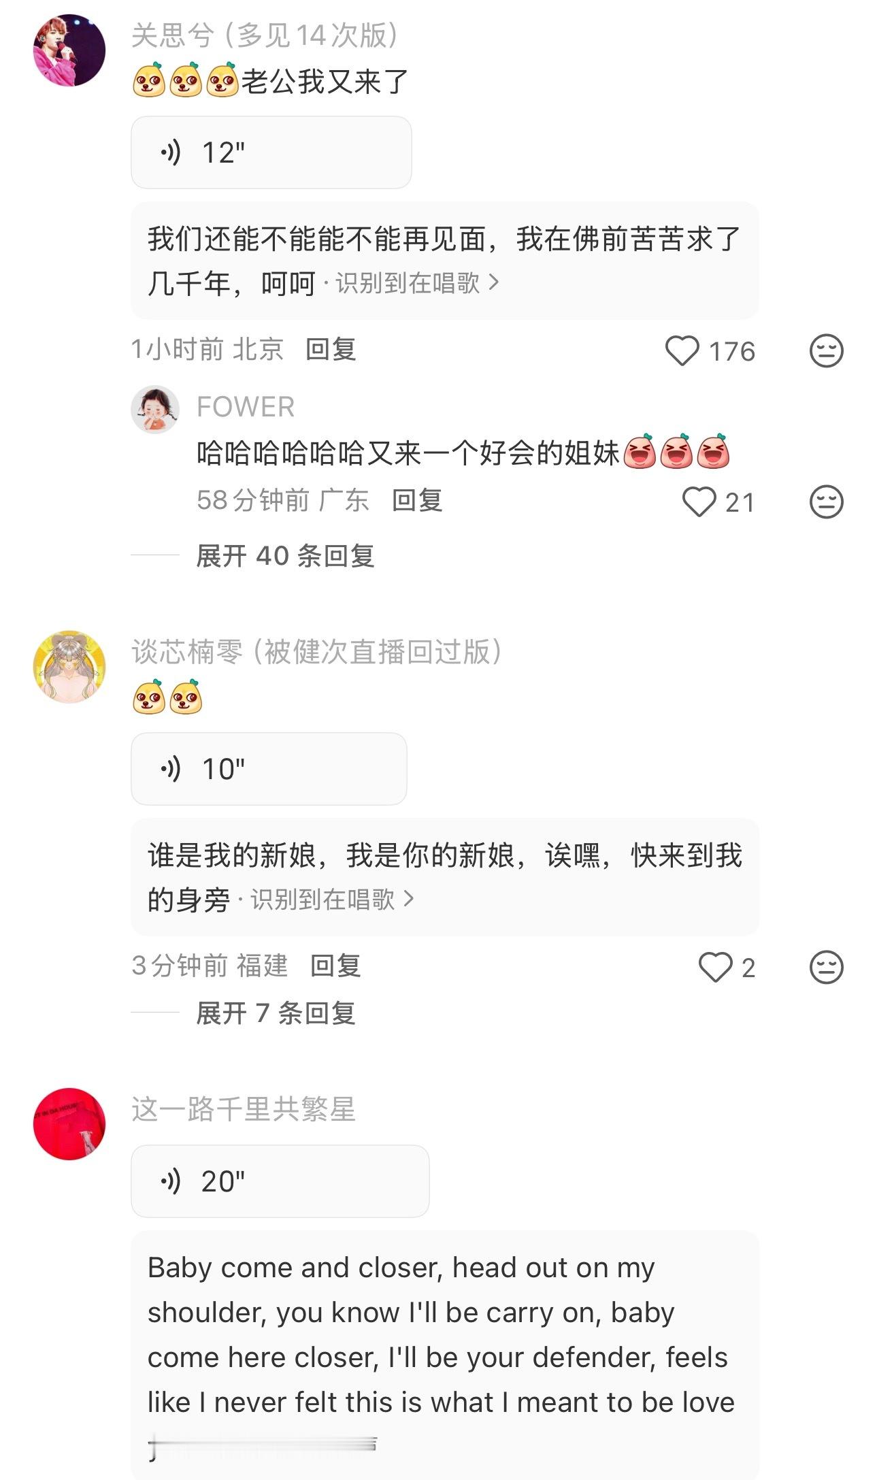Like the Fujian comment with 2 likes
This screenshot has width=877, height=1480.
715,968
